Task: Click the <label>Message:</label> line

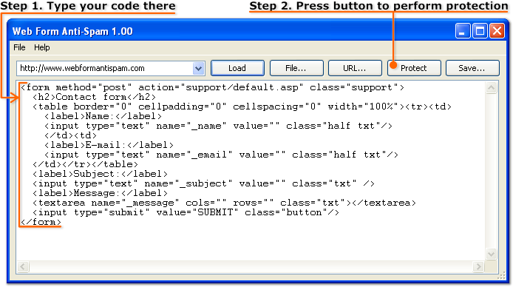Action: point(100,193)
